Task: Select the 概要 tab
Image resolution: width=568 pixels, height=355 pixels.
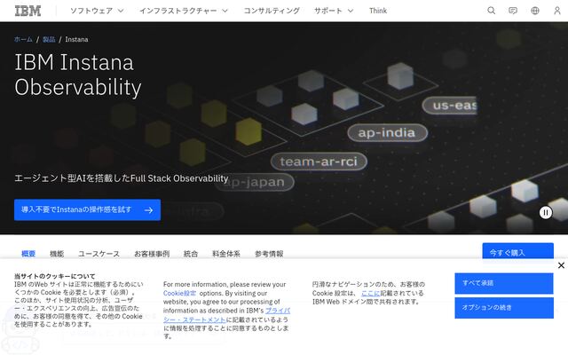Action: 28,254
